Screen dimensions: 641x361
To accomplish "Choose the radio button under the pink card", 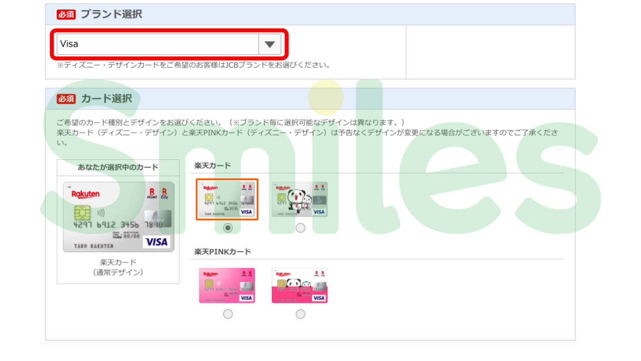I will (228, 314).
